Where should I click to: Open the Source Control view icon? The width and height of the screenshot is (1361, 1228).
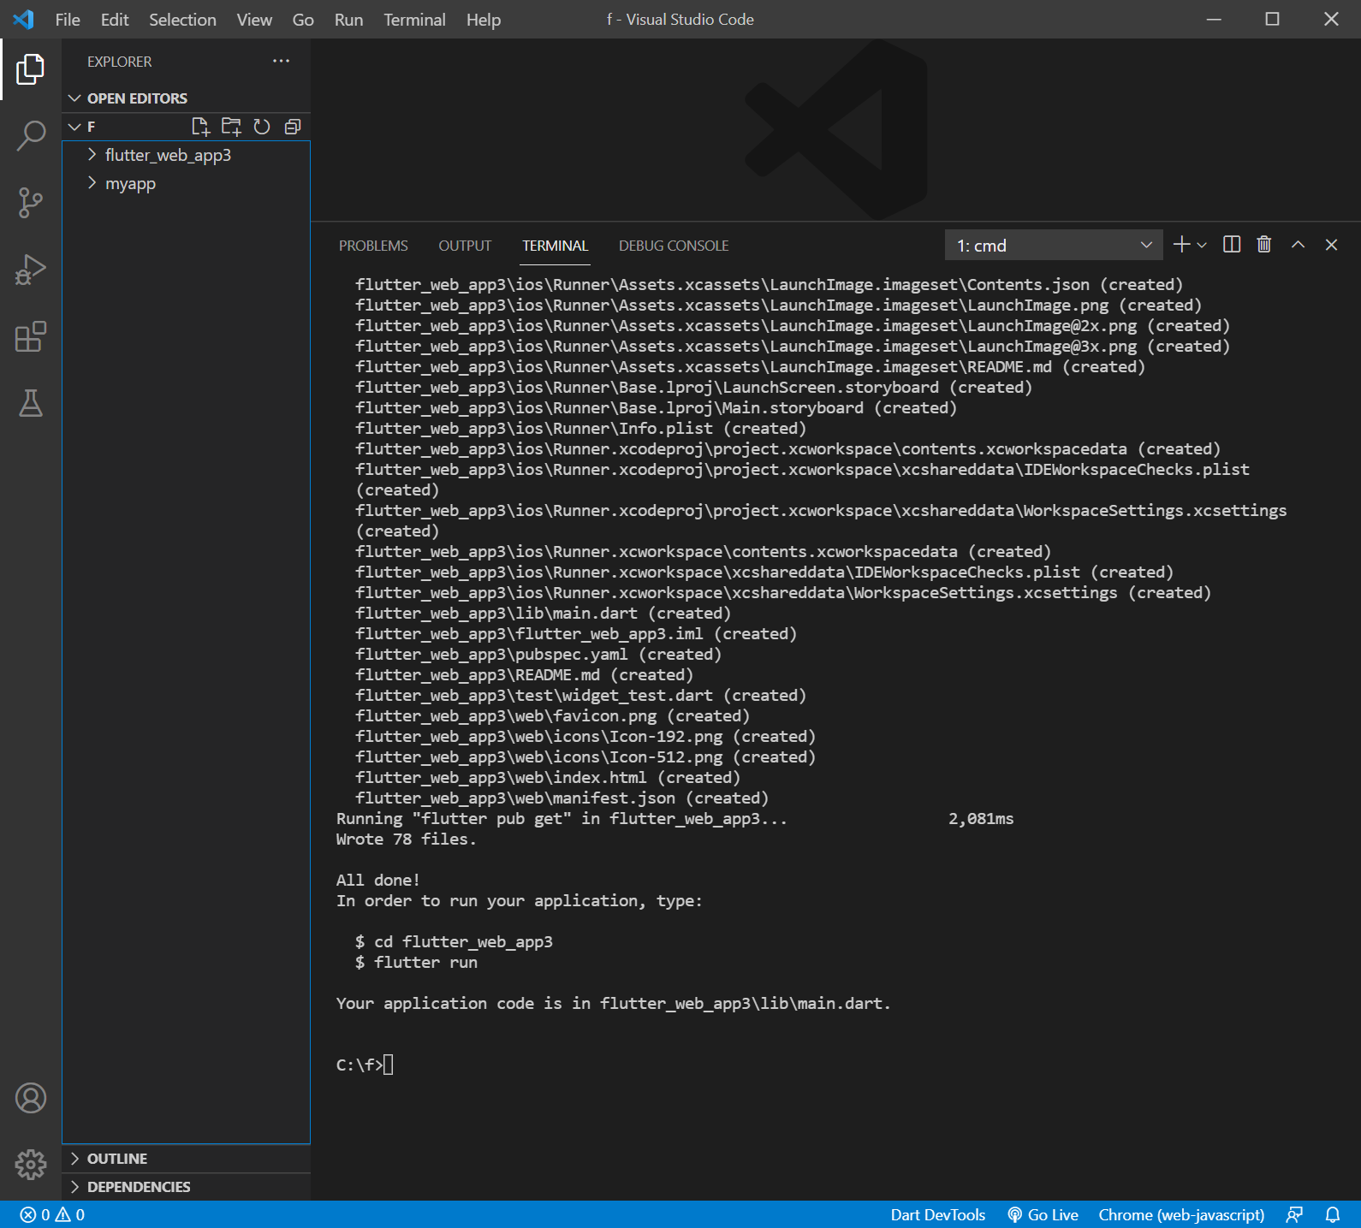(x=31, y=203)
